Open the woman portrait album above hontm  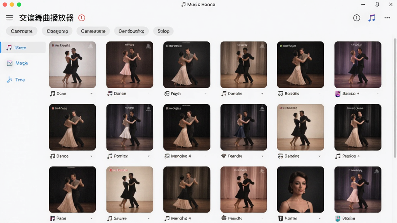(300, 189)
